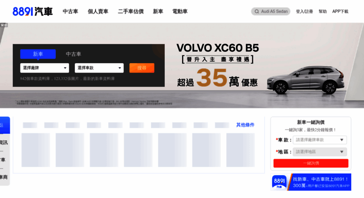Open the 選擇廠牌 brand selector

pos(45,68)
